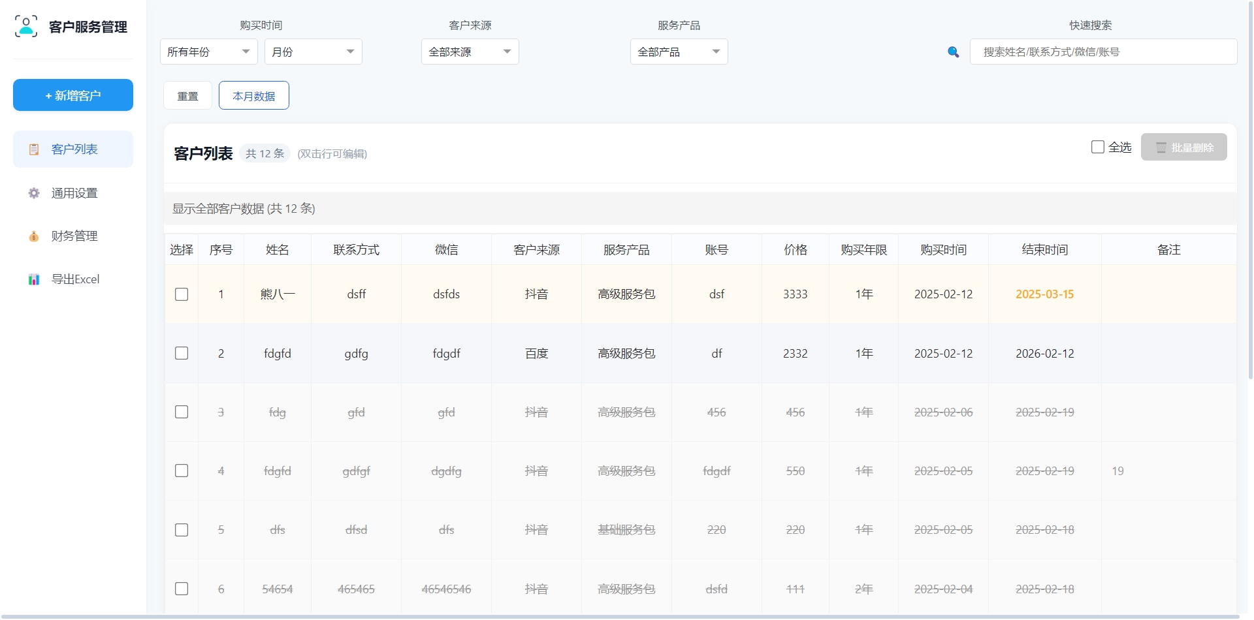Click the WeChat cell dsfds
The image size is (1254, 620).
point(447,294)
